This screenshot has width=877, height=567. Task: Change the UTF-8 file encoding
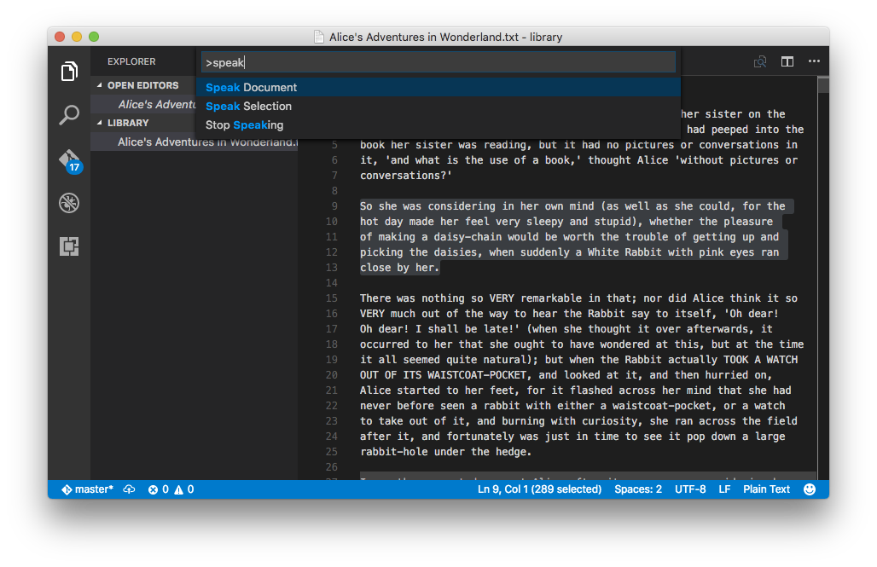click(x=689, y=489)
